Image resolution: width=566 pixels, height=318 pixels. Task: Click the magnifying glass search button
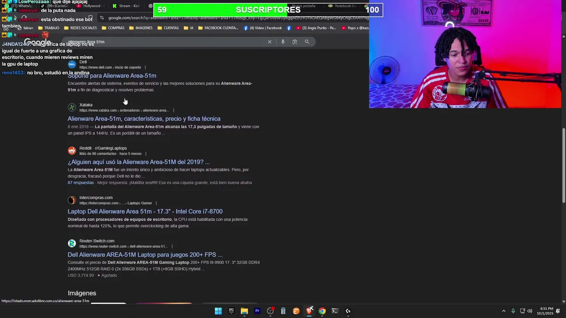(x=307, y=42)
